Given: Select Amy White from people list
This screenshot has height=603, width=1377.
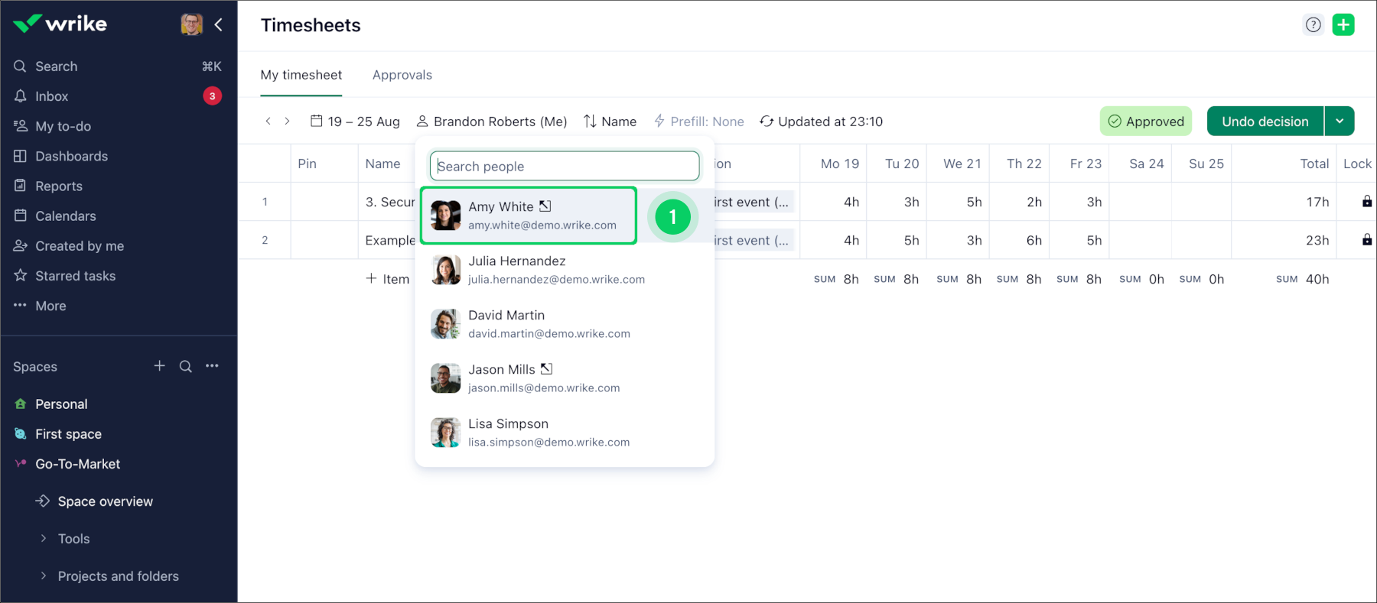Looking at the screenshot, I should [x=528, y=216].
